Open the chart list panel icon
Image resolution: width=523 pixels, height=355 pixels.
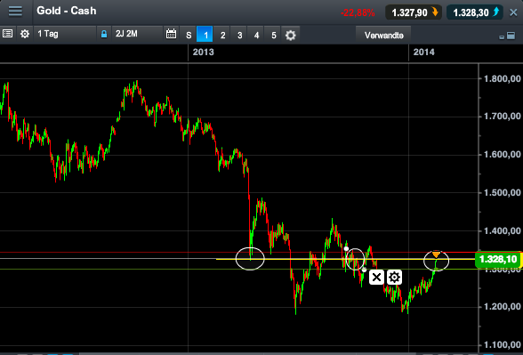coord(8,34)
